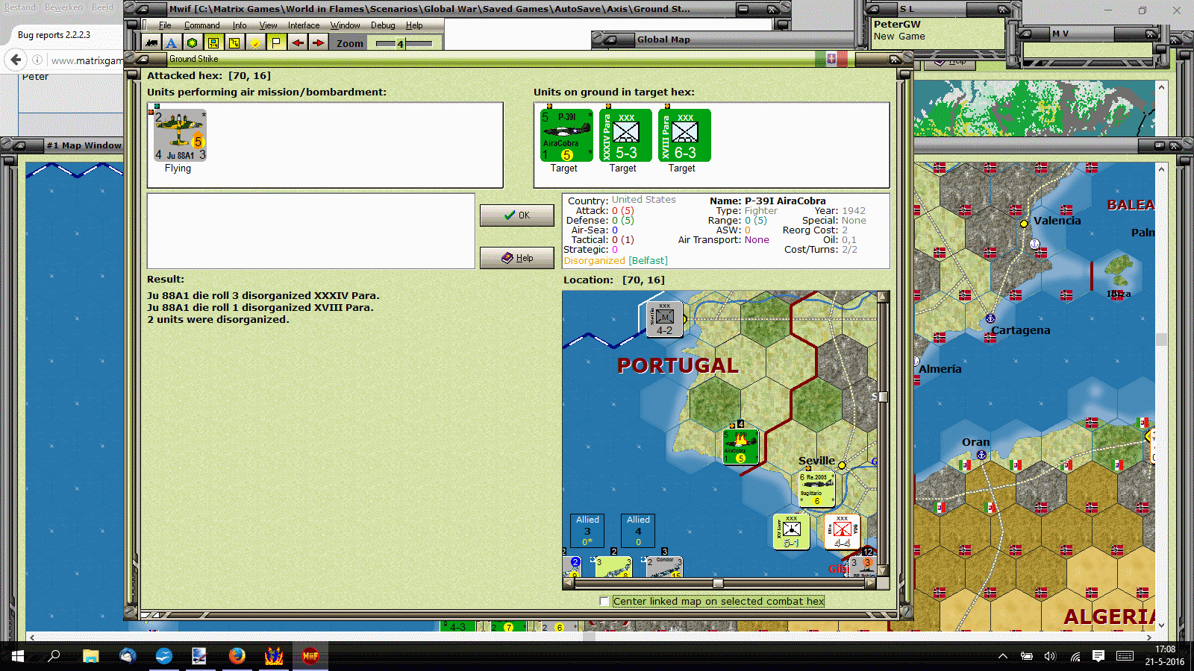Open the View menu
Viewport: 1194px width, 671px height.
tap(268, 25)
